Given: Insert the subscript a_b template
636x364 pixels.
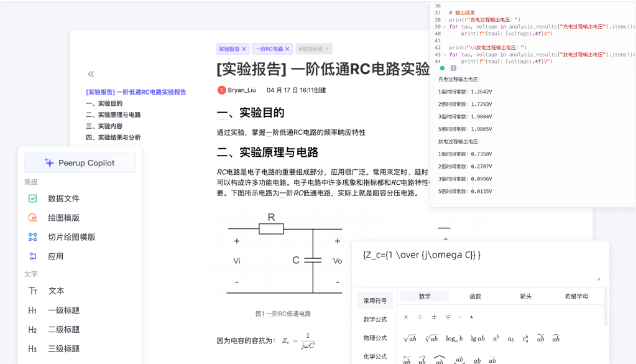Looking at the screenshot, I should [x=510, y=339].
